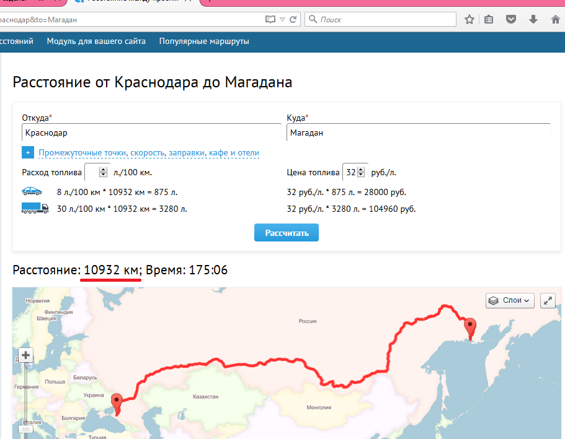Save the page to Pocket icon
Image resolution: width=565 pixels, height=439 pixels.
pyautogui.click(x=510, y=19)
